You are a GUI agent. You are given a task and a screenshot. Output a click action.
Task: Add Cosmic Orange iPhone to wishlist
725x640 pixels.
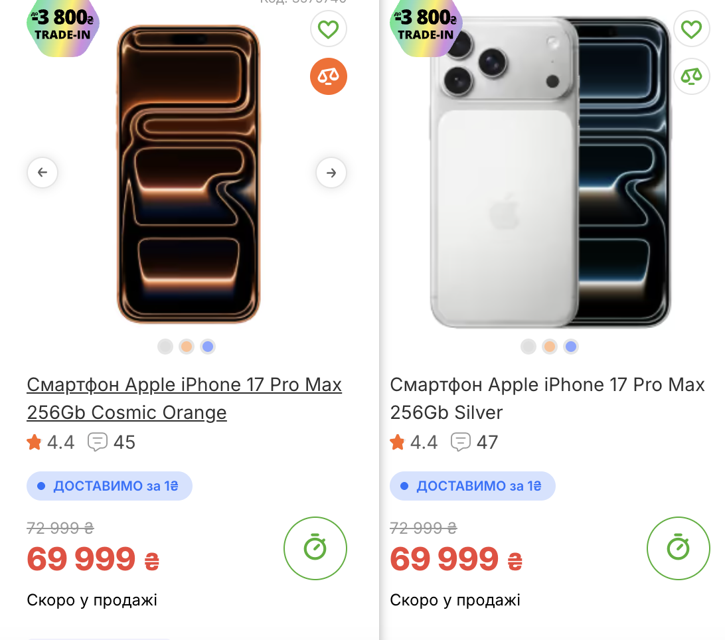(x=328, y=29)
